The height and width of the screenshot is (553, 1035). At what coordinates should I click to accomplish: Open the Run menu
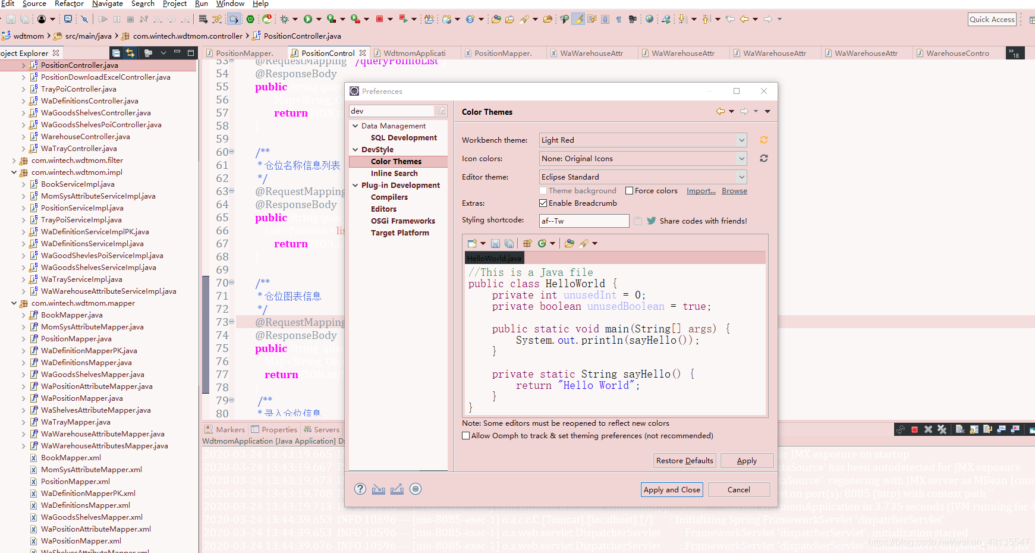click(201, 4)
